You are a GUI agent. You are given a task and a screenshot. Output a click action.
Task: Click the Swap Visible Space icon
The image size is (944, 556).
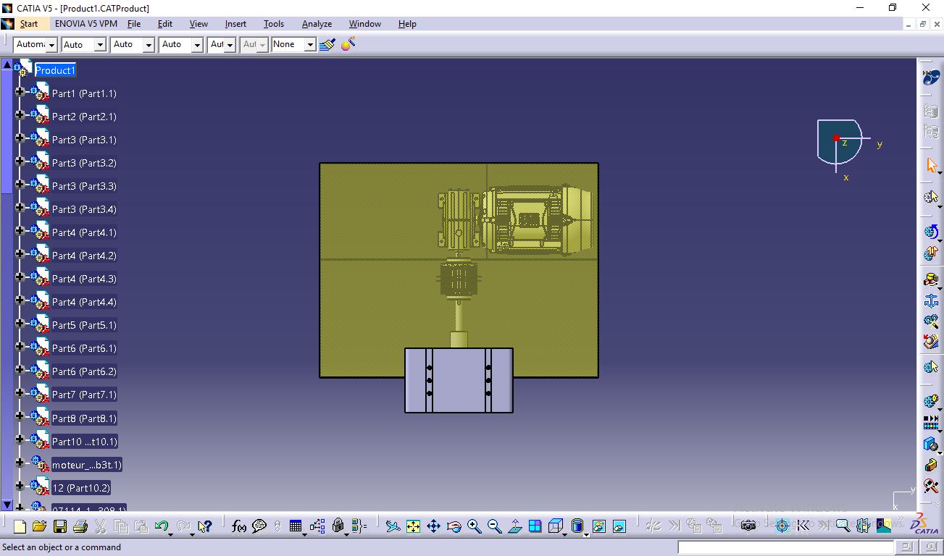click(619, 526)
